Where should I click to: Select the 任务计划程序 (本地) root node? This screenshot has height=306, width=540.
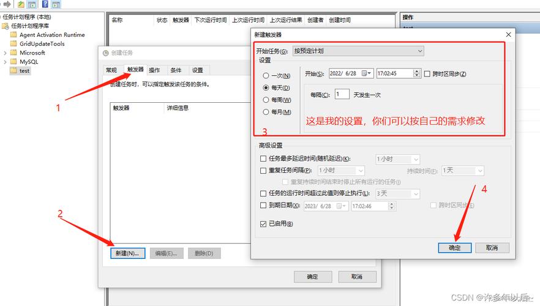click(x=27, y=17)
